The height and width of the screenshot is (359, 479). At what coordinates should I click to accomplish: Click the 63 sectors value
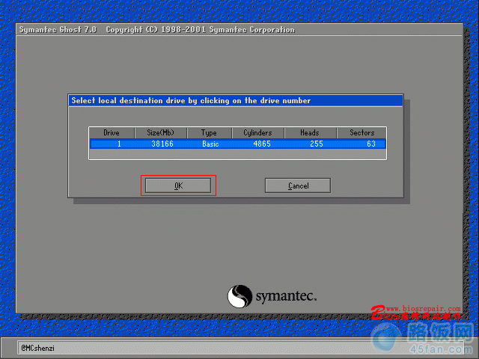(371, 144)
